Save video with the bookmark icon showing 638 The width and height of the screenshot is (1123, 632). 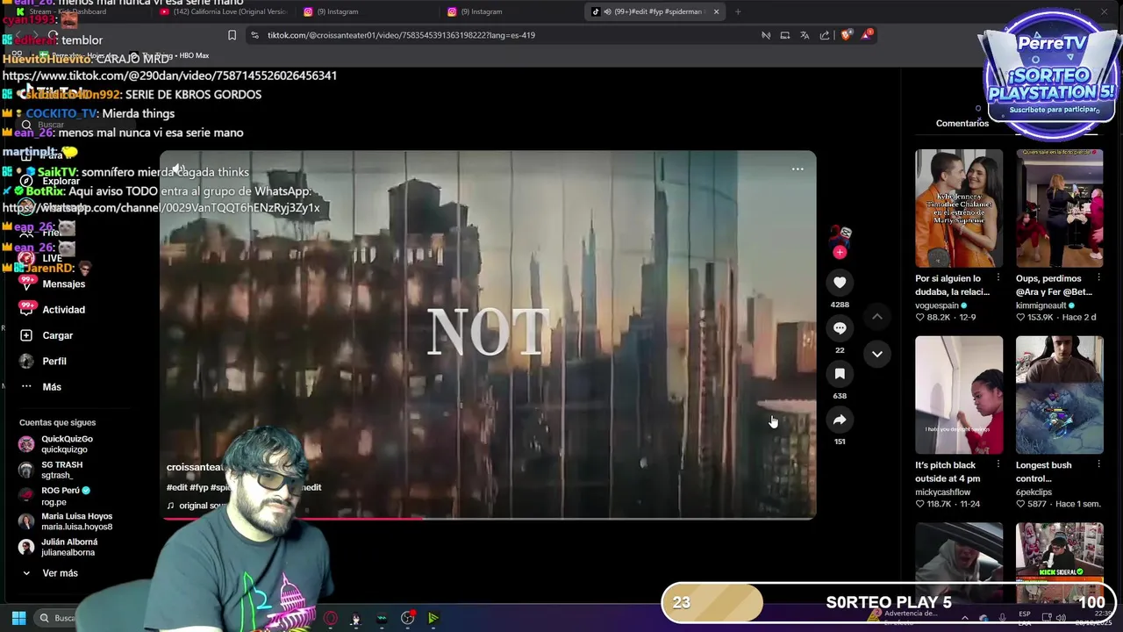tap(840, 374)
